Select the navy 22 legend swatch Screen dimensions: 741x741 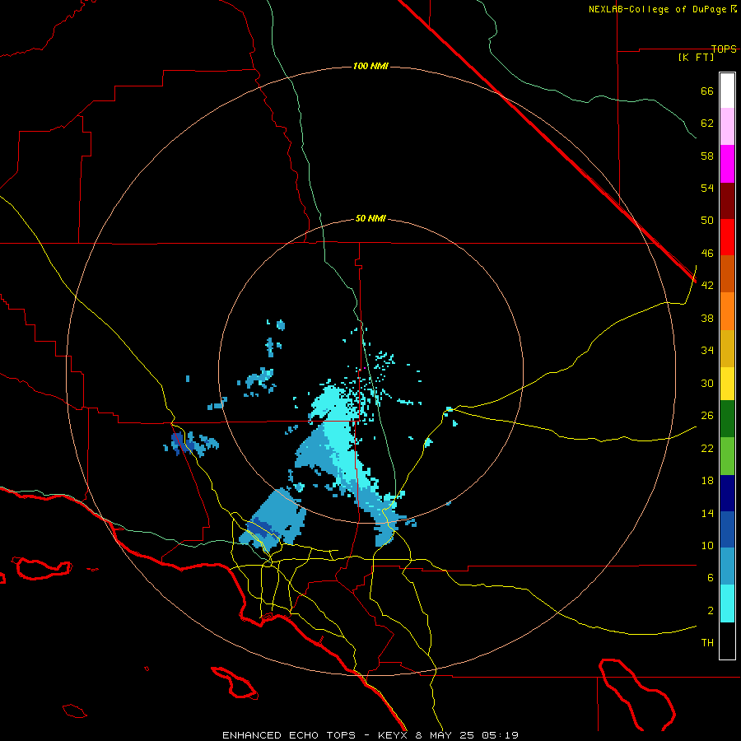pyautogui.click(x=727, y=493)
